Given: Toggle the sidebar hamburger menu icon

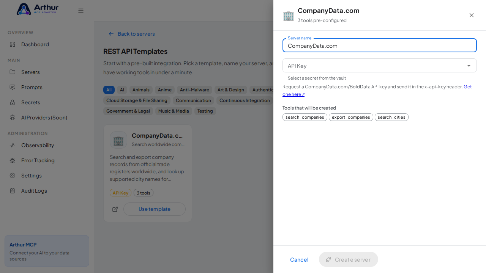Looking at the screenshot, I should pyautogui.click(x=81, y=11).
